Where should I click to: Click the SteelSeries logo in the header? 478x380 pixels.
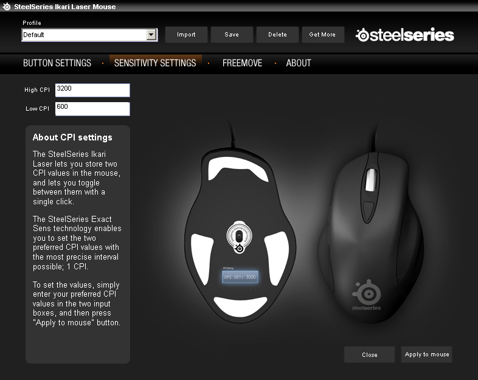click(x=405, y=35)
